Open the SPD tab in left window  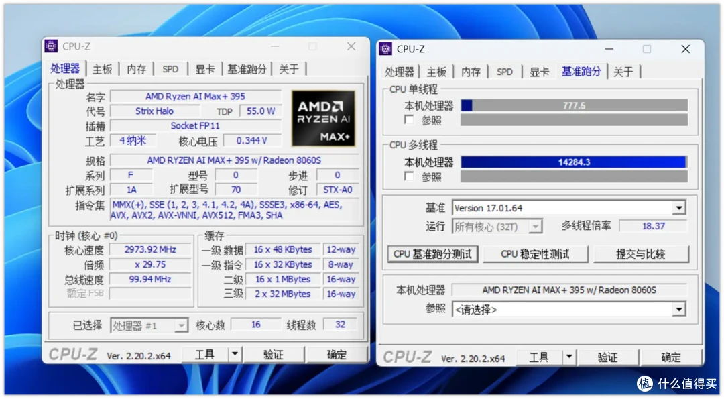tap(170, 69)
